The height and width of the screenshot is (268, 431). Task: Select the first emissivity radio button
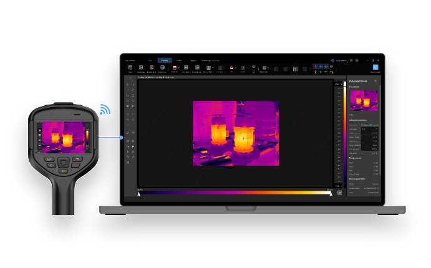pyautogui.click(x=362, y=125)
